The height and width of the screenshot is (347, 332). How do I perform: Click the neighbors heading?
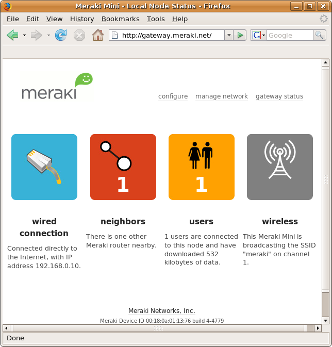click(x=123, y=222)
